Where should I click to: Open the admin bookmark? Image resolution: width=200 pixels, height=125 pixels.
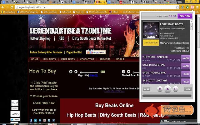(114, 12)
